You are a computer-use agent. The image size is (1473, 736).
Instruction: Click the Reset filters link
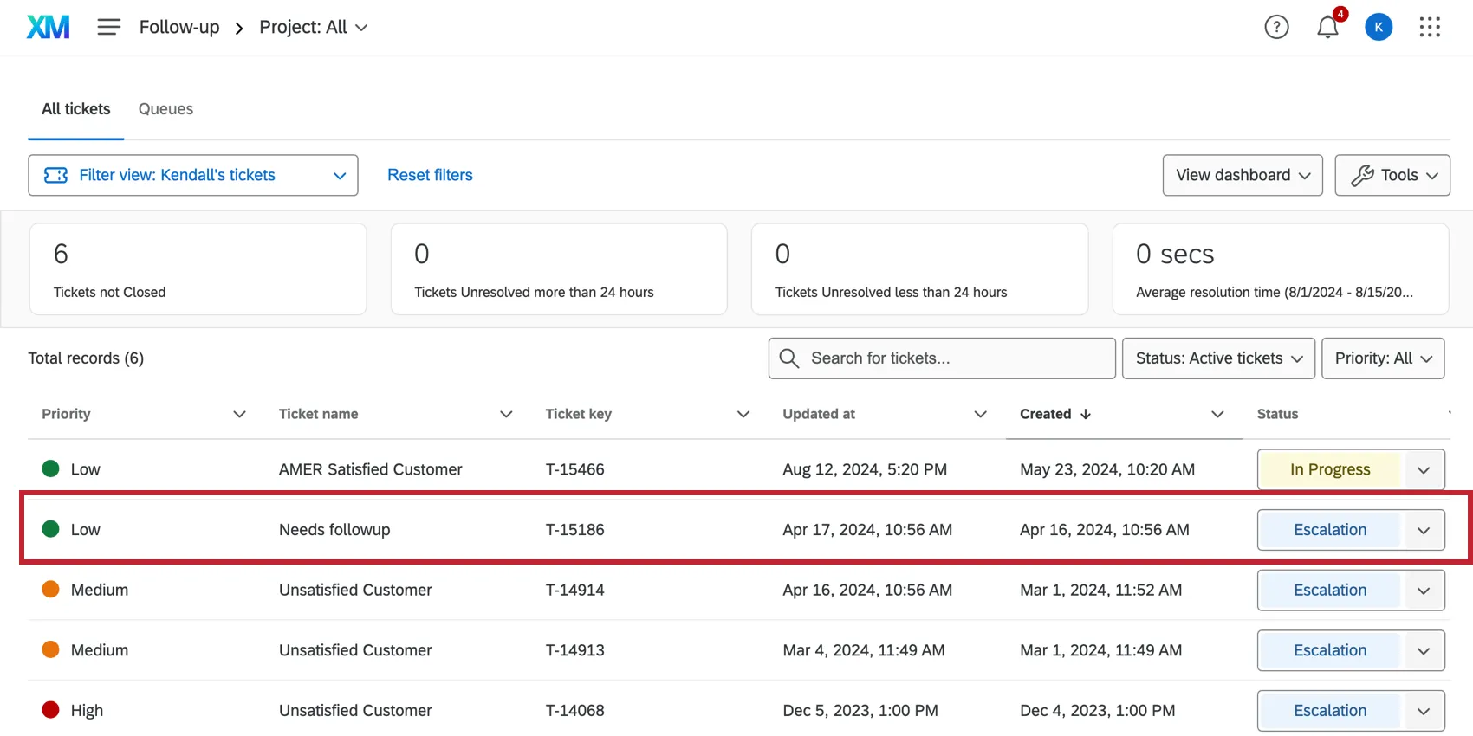pyautogui.click(x=430, y=176)
